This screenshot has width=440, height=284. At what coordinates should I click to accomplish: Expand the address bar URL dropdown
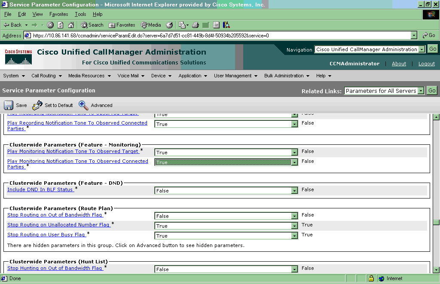click(x=414, y=35)
